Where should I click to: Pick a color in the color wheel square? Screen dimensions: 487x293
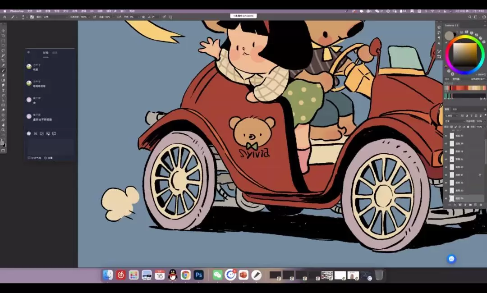click(x=464, y=54)
